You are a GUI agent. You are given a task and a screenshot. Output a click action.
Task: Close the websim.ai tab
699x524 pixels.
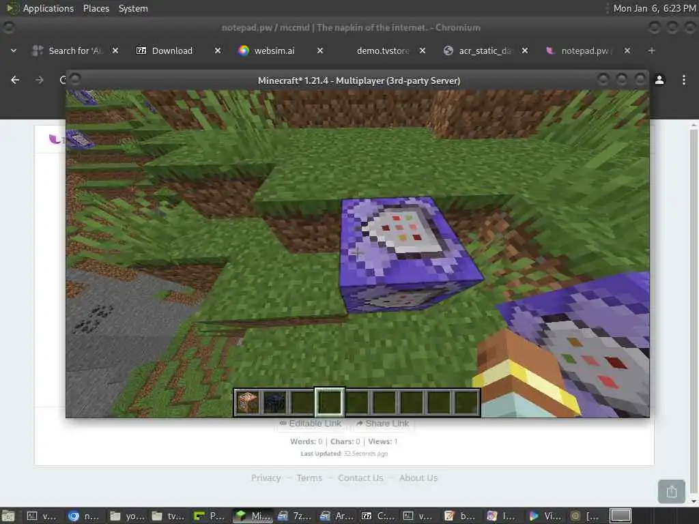[x=320, y=50]
